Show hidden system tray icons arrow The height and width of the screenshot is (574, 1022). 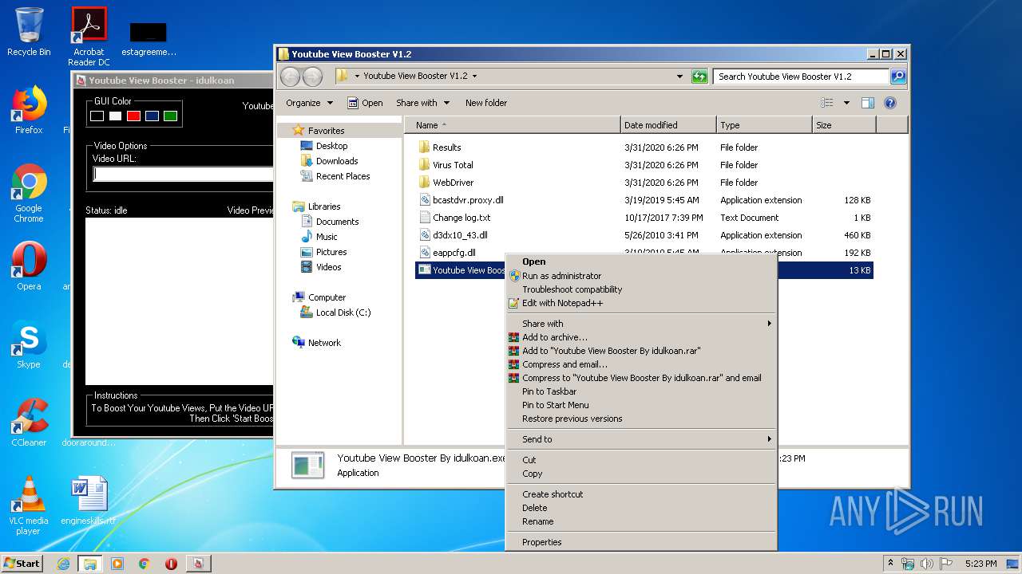(x=890, y=564)
